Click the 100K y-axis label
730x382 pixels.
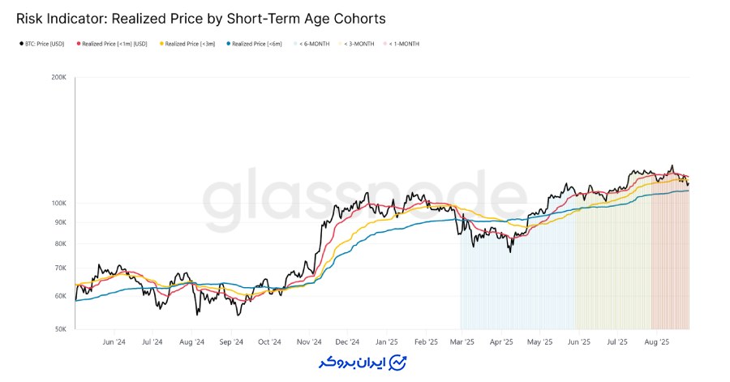click(58, 203)
